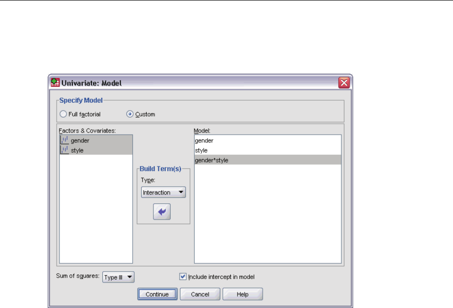
Task: Click the SPSS icon in title bar
Action: 55,83
